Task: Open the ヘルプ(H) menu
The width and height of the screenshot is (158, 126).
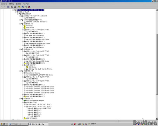Action: click(x=26, y=4)
